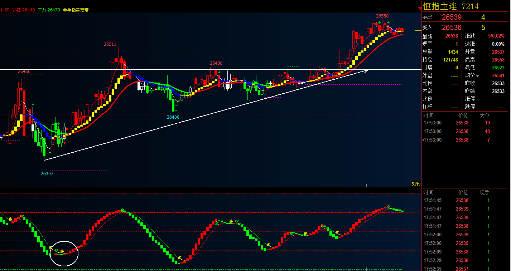511x271 pixels.
Task: Click the 买入 label
Action: [428, 28]
